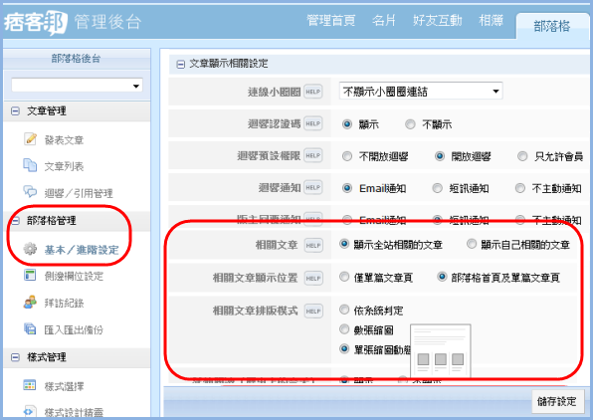This screenshot has width=593, height=420.
Task: Click the 文章列表 pages icon
Action: click(30, 165)
